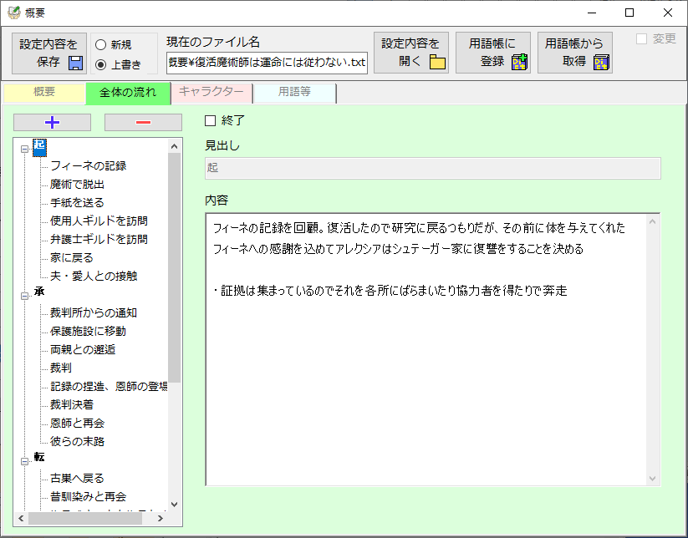Click the tree scroll up arrow
This screenshot has height=538, width=688.
[x=174, y=146]
